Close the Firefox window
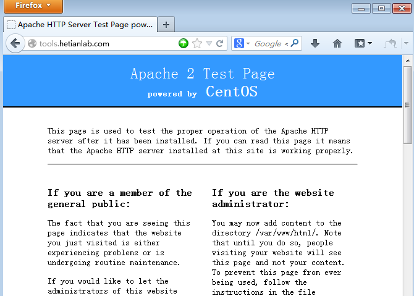 click(402, 9)
